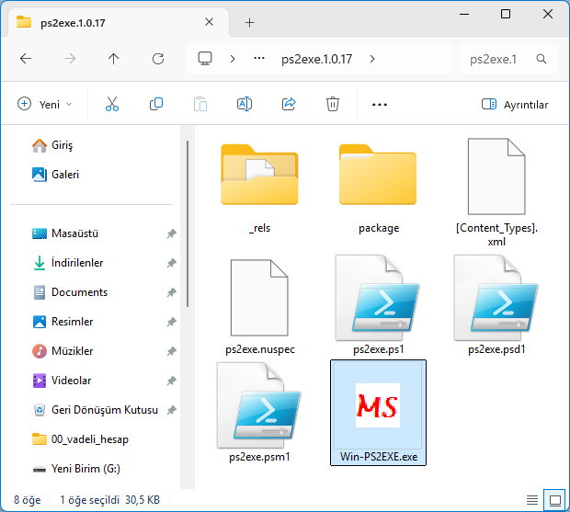Show hidden path with breadcrumb ellipsis
Image resolution: width=570 pixels, height=512 pixels.
[x=259, y=59]
